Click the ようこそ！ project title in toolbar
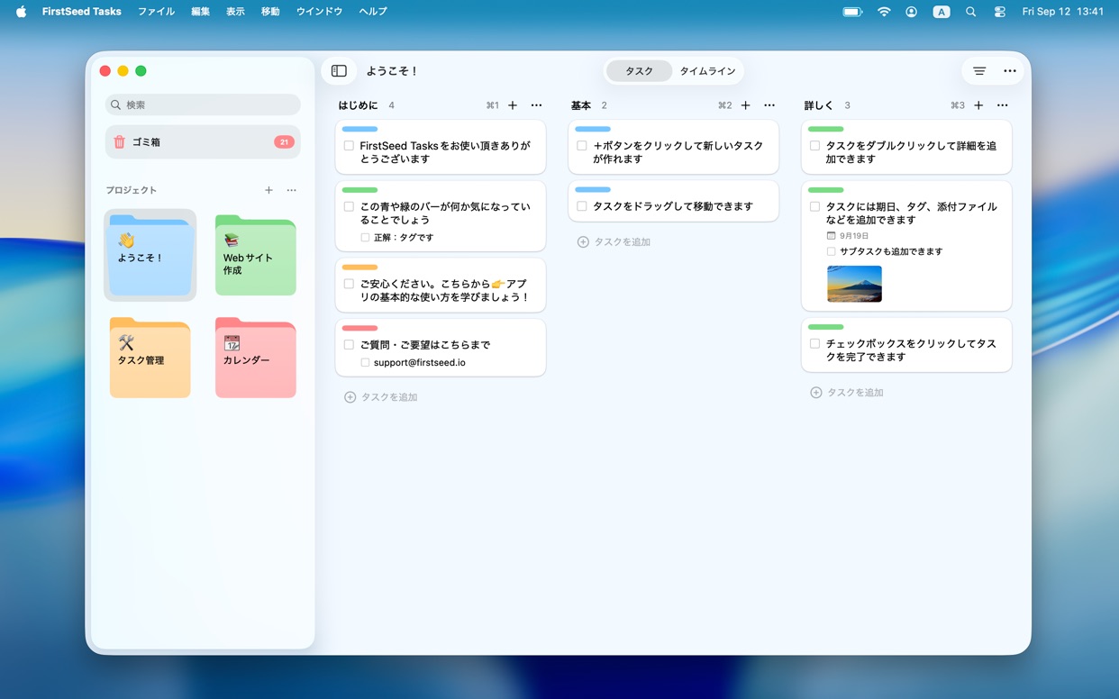Screen dimensions: 1119x699 tap(392, 71)
